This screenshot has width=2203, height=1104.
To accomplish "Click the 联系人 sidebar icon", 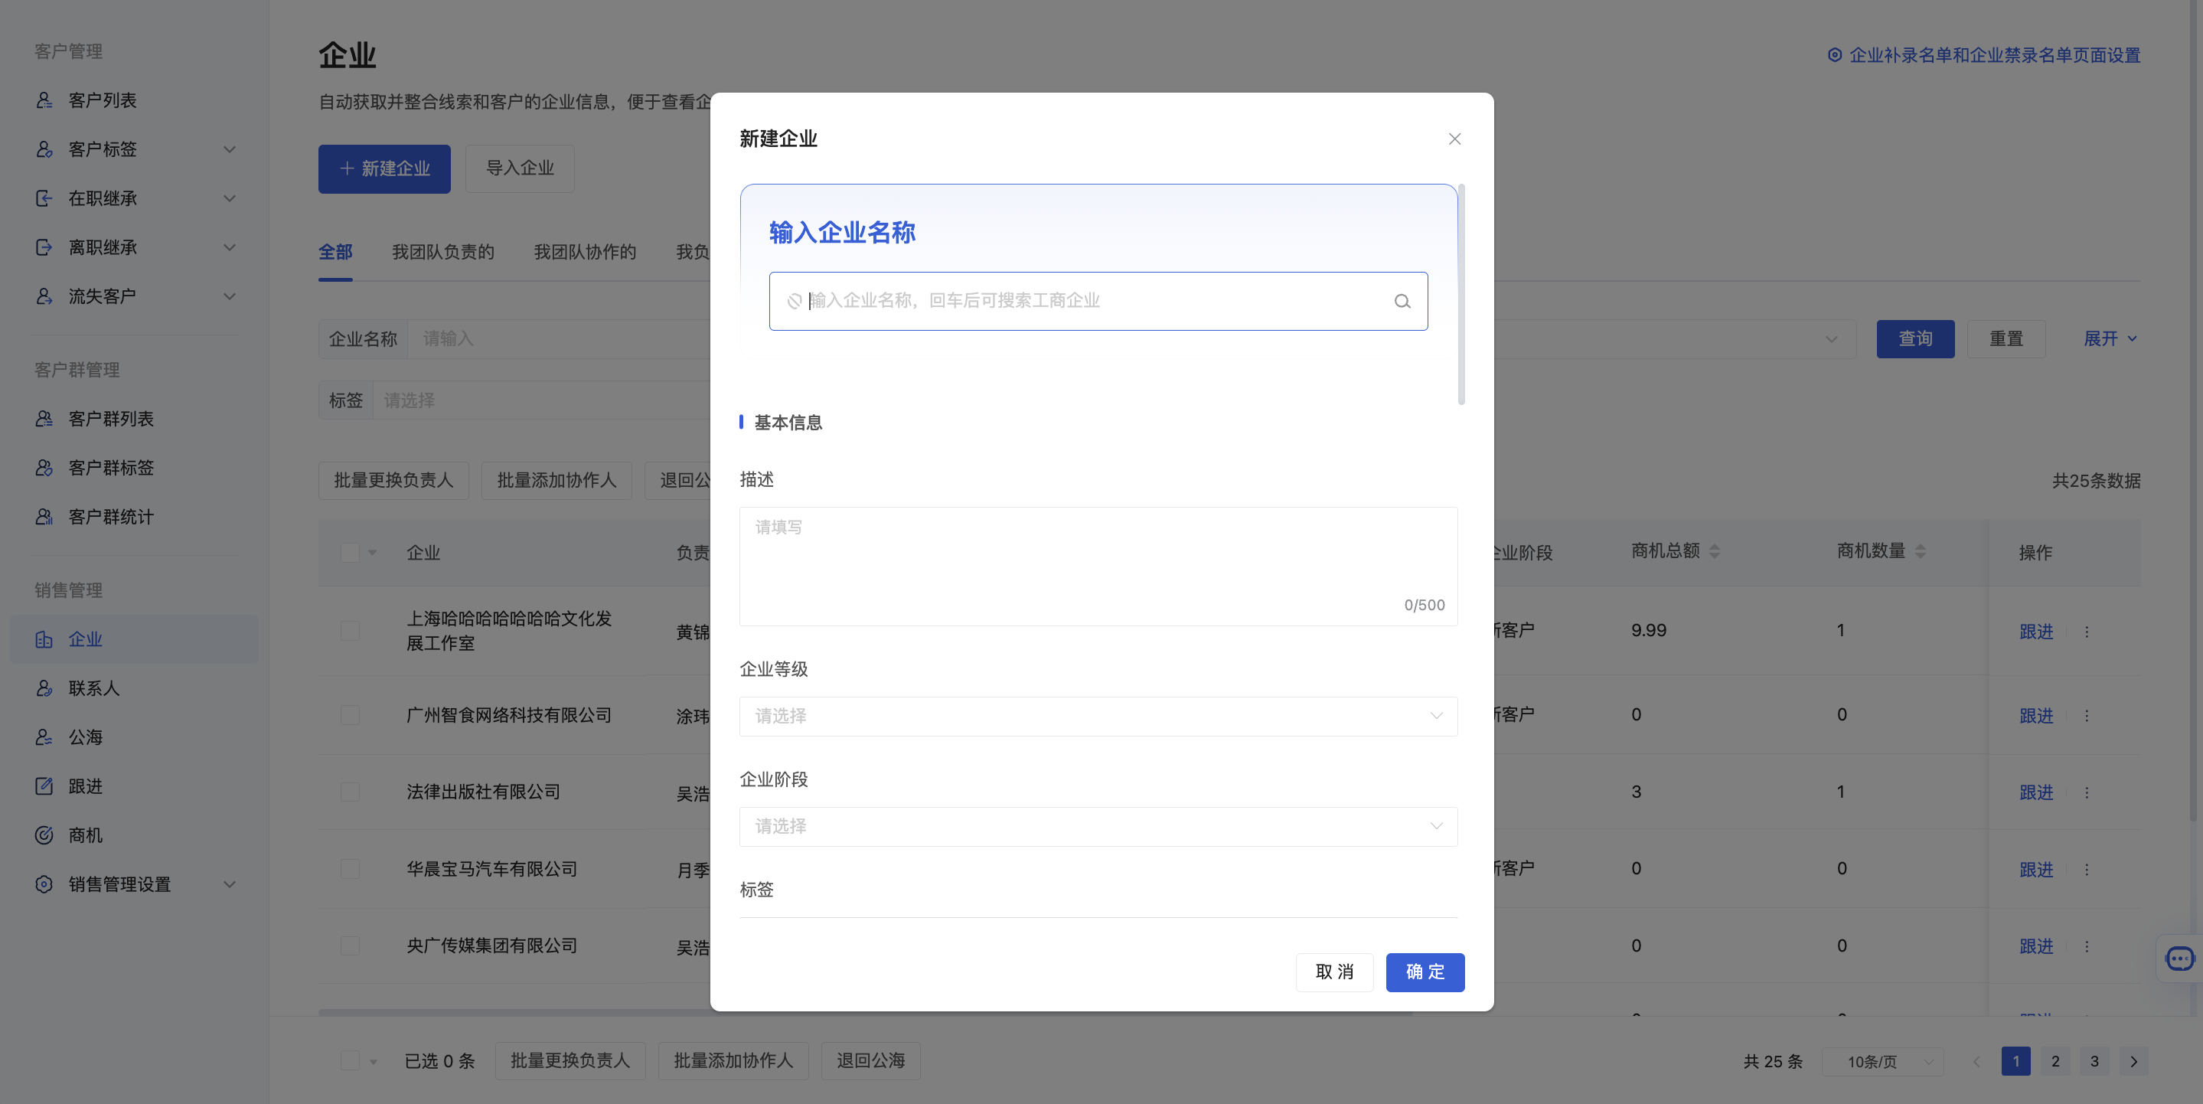I will click(44, 688).
